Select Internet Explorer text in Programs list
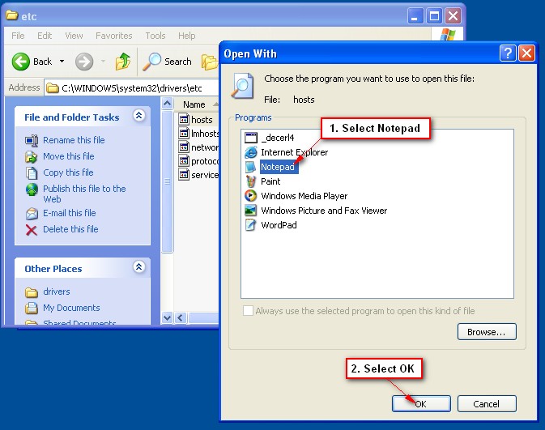The height and width of the screenshot is (430, 545). click(295, 152)
